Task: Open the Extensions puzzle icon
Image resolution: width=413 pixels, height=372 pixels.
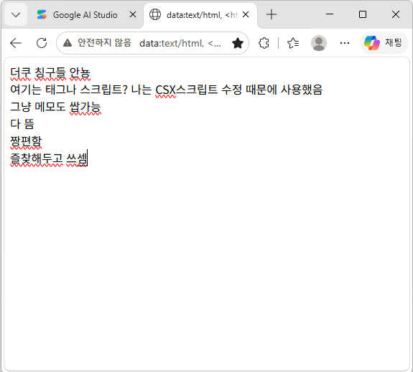Action: 264,43
